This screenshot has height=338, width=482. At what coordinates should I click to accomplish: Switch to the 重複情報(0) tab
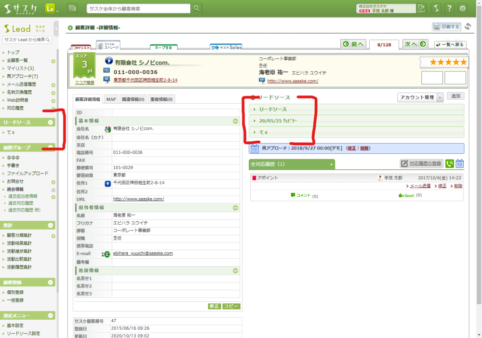[x=161, y=99]
